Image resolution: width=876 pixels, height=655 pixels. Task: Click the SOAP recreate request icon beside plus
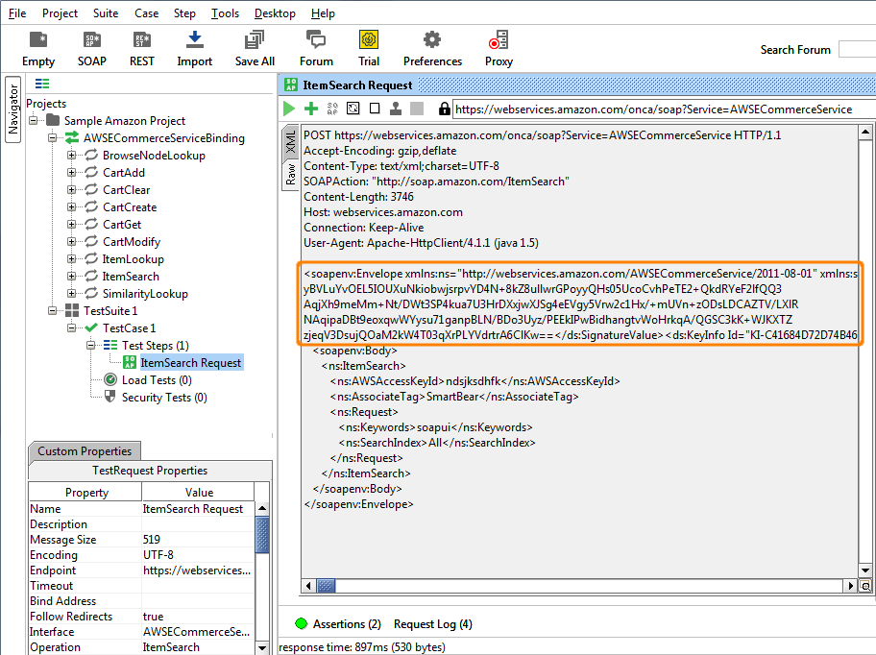pos(332,109)
